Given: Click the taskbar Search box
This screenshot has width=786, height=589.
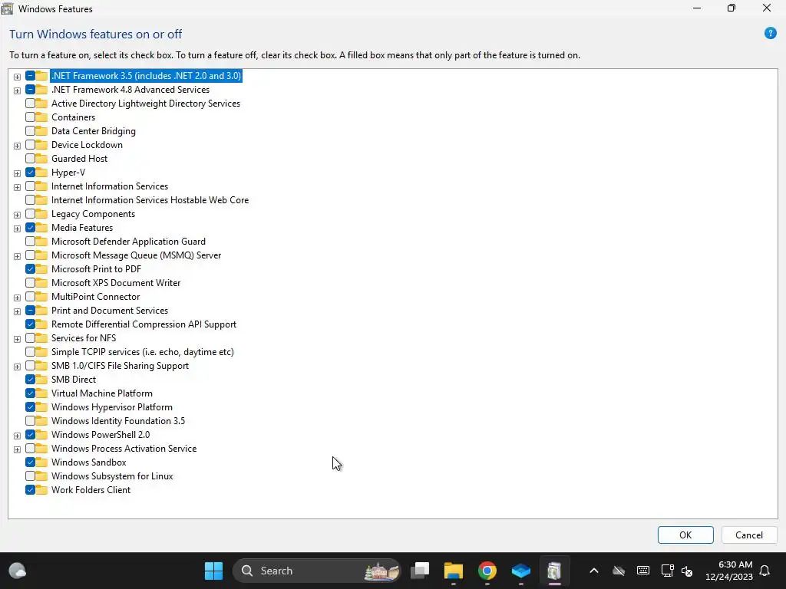Looking at the screenshot, I should click(x=317, y=571).
